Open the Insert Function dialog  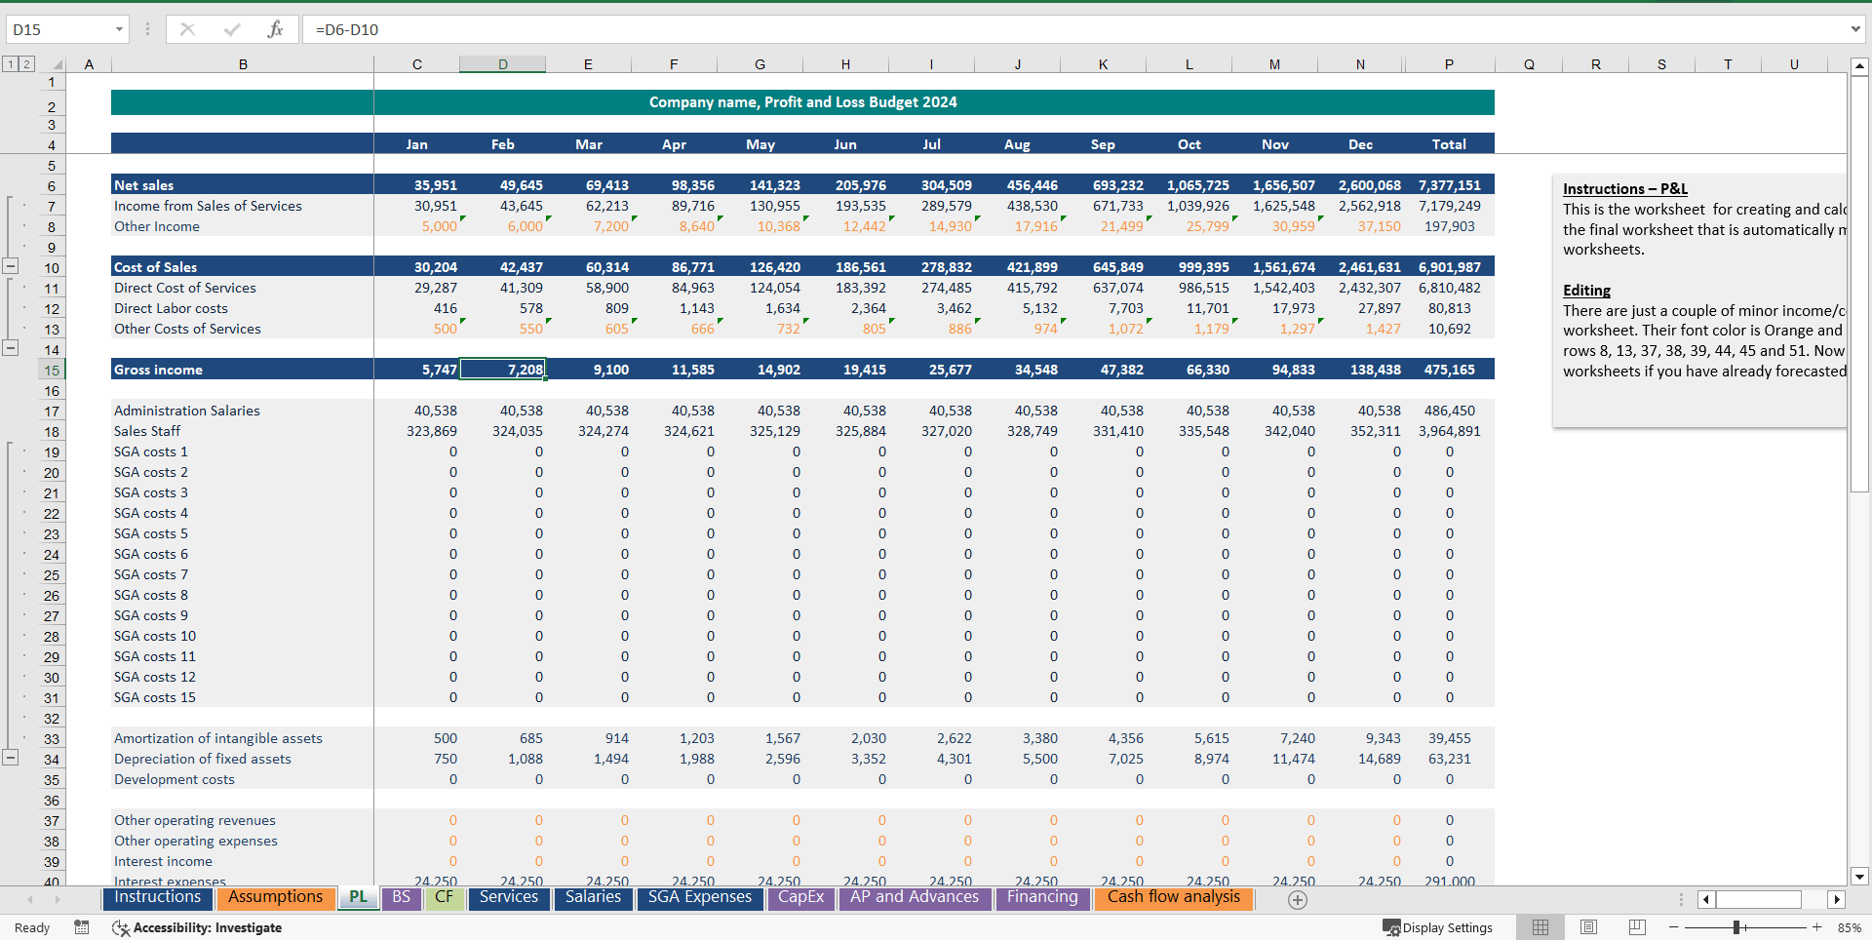pos(276,29)
